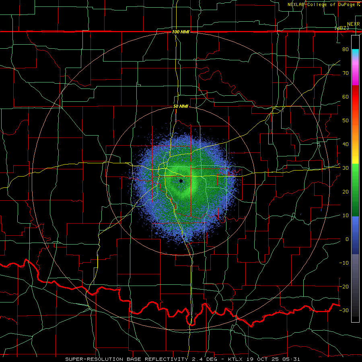The width and height of the screenshot is (362, 362).
Task: Click the 100 NMI range ring label
Action: coord(181,32)
